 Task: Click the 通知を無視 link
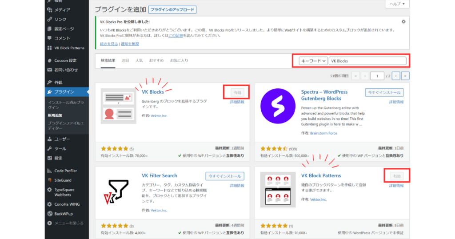click(130, 44)
